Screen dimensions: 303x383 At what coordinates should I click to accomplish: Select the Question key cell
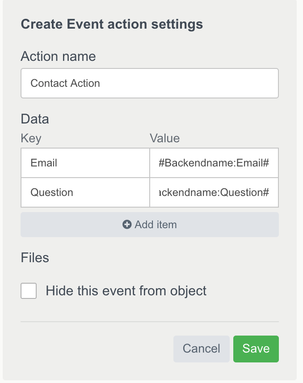click(85, 192)
